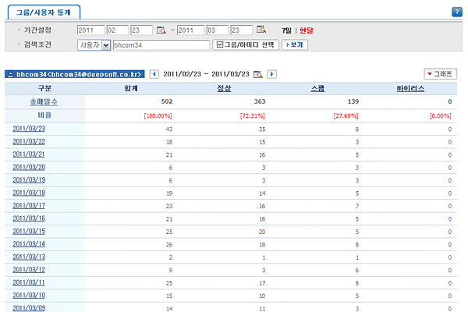This screenshot has width=468, height=312.
Task: Sort by 정상 column header
Action: click(x=224, y=88)
